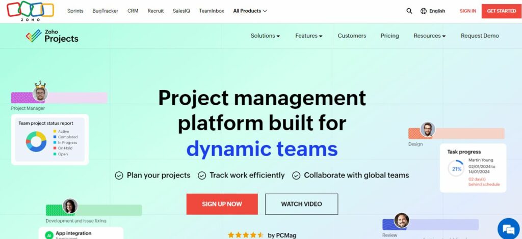This screenshot has height=239, width=522.
Task: Open the Recruit product link
Action: pos(155,11)
